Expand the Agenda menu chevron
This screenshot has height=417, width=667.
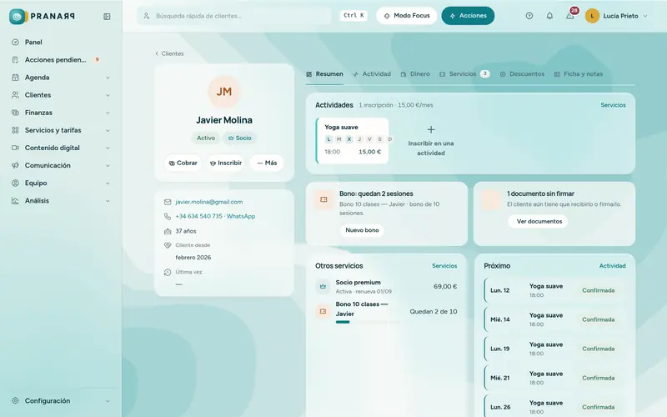(108, 78)
